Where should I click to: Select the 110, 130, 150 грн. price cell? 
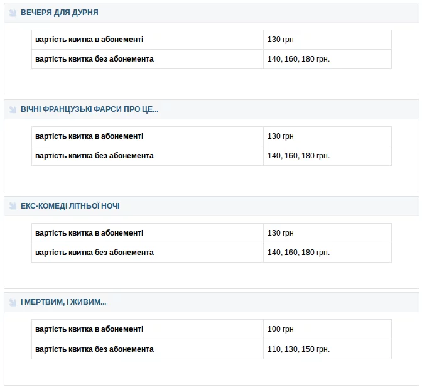pos(298,349)
